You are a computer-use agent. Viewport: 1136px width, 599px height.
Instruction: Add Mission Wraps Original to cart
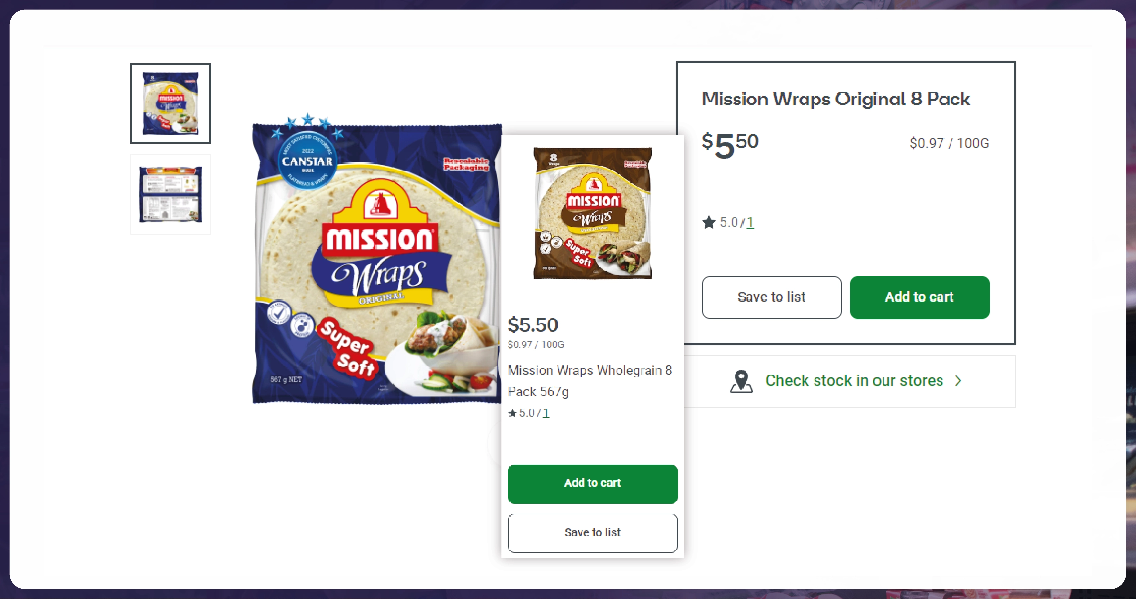click(x=919, y=297)
